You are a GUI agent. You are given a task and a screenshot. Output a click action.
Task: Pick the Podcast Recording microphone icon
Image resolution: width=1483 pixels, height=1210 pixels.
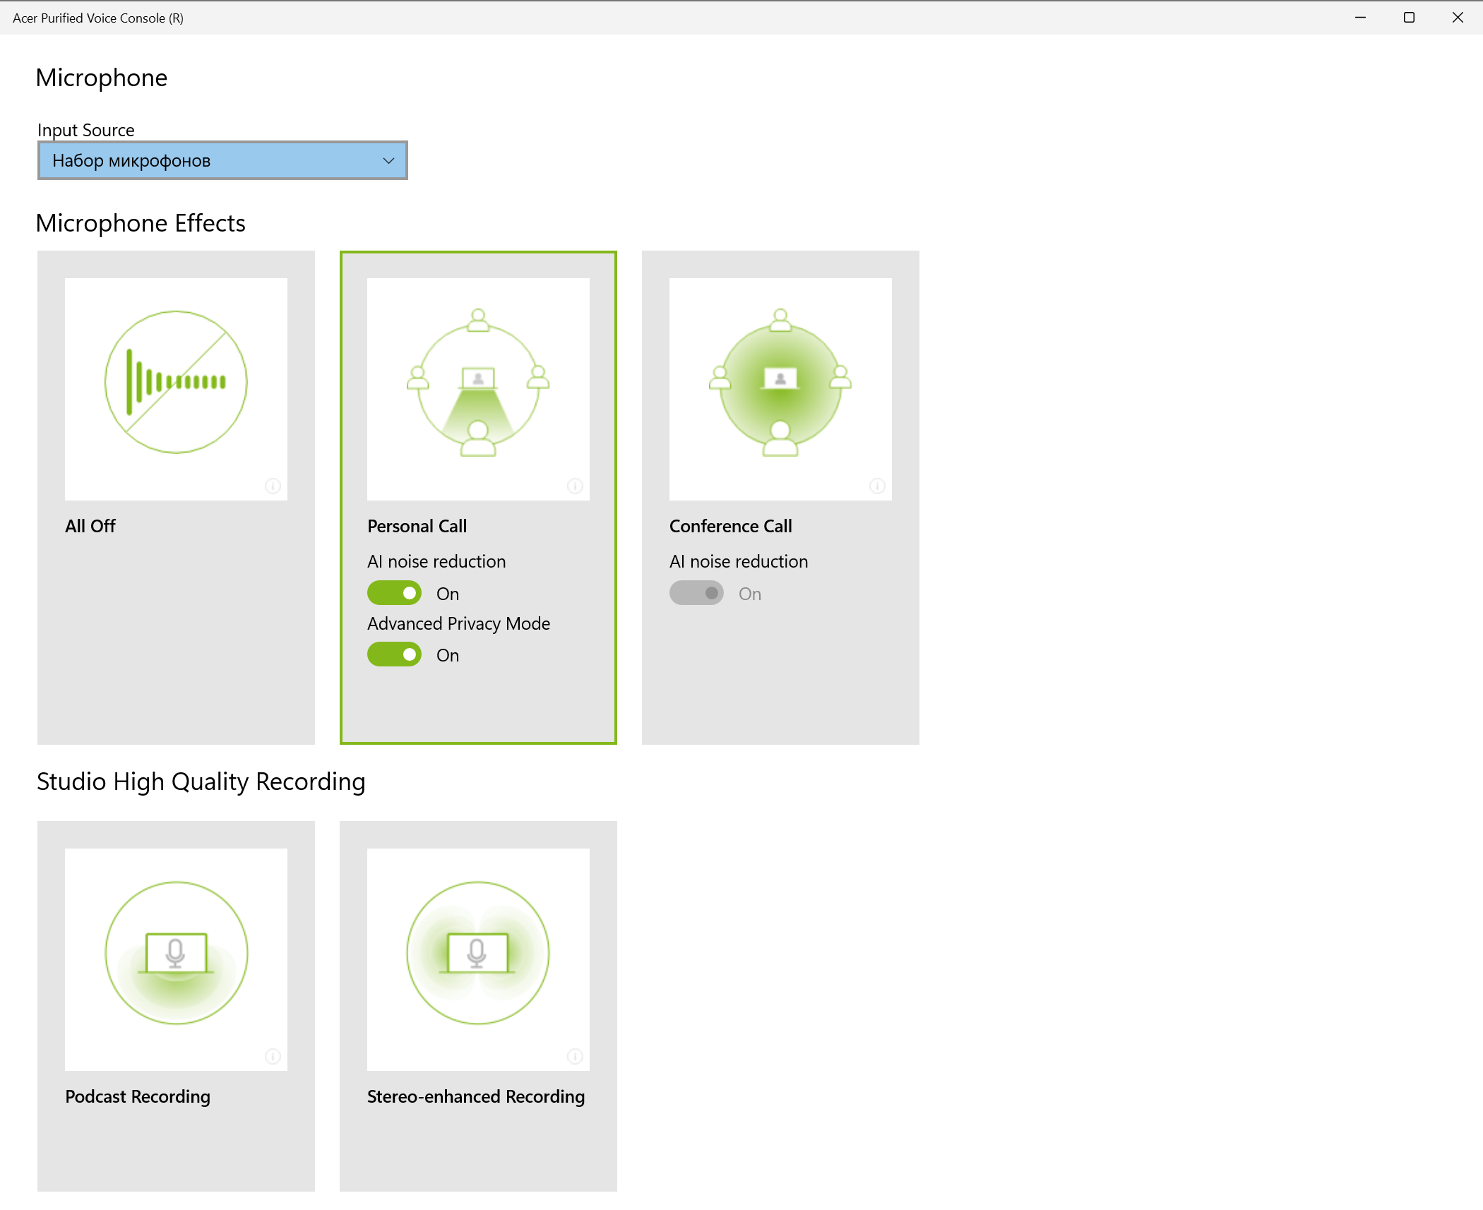tap(176, 952)
